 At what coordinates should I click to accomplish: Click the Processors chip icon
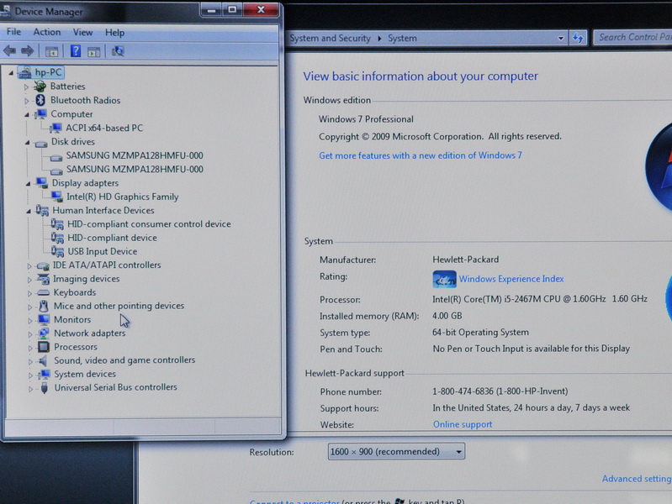tap(44, 346)
